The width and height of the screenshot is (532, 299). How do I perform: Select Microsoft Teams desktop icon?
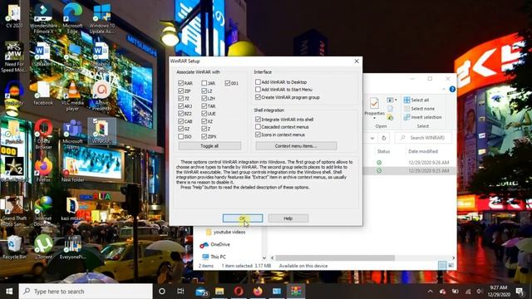tap(72, 135)
